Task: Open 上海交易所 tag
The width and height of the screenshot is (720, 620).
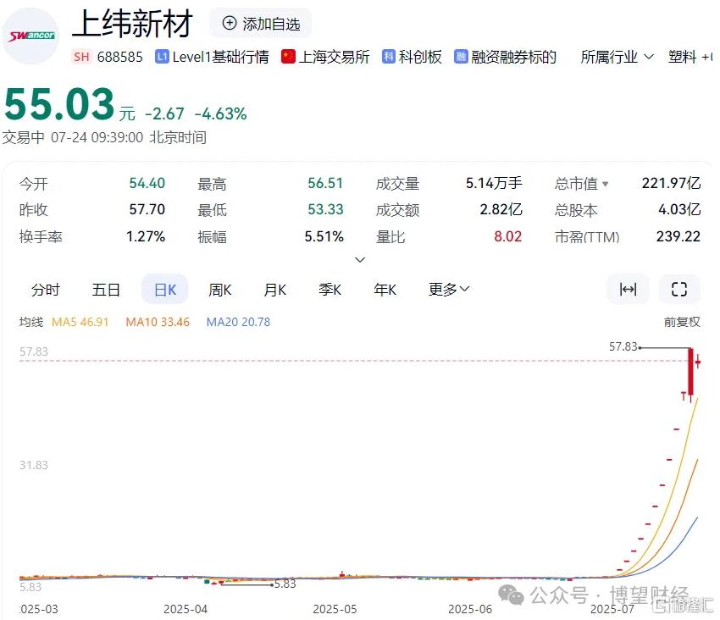Action: [x=335, y=57]
